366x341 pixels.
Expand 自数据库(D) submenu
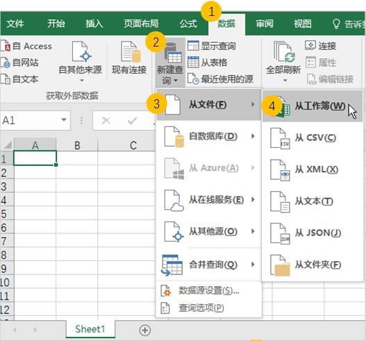pos(208,136)
